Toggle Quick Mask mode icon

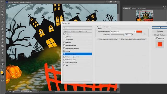coord(2,77)
